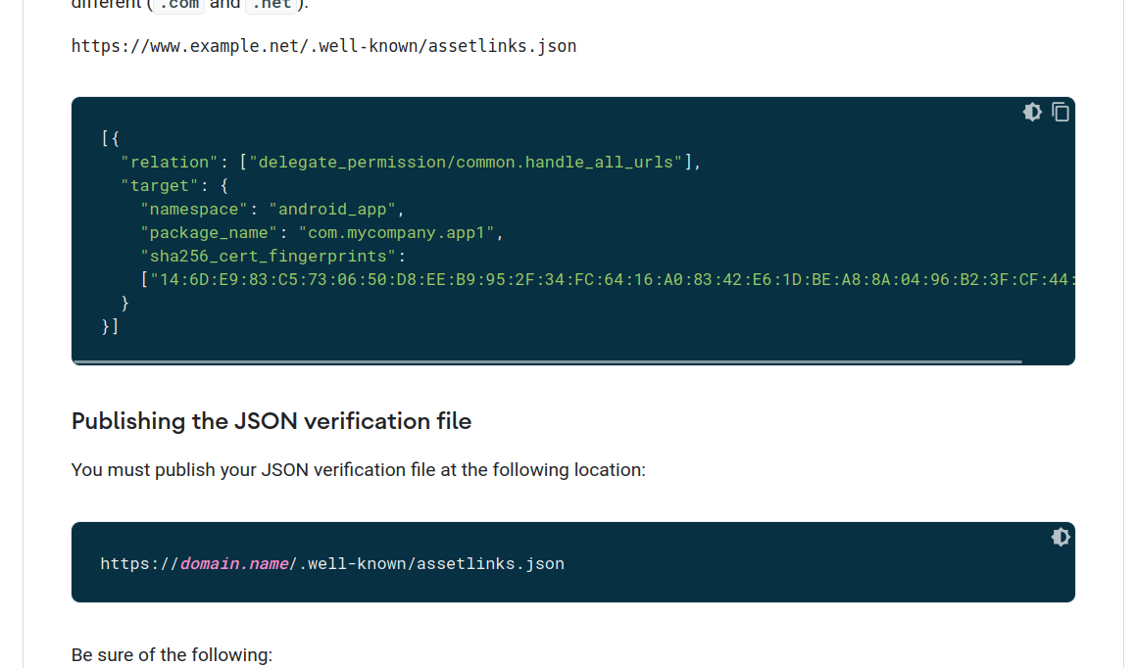Click the "delegate_permission/common.handle_all_urls" string
Screen dimensions: 1136x668
tap(466, 163)
